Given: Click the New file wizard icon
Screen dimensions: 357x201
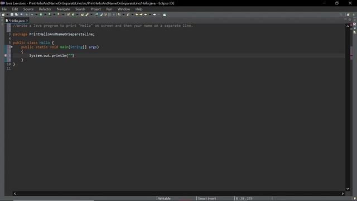Looking at the screenshot, I should click(x=3, y=15).
